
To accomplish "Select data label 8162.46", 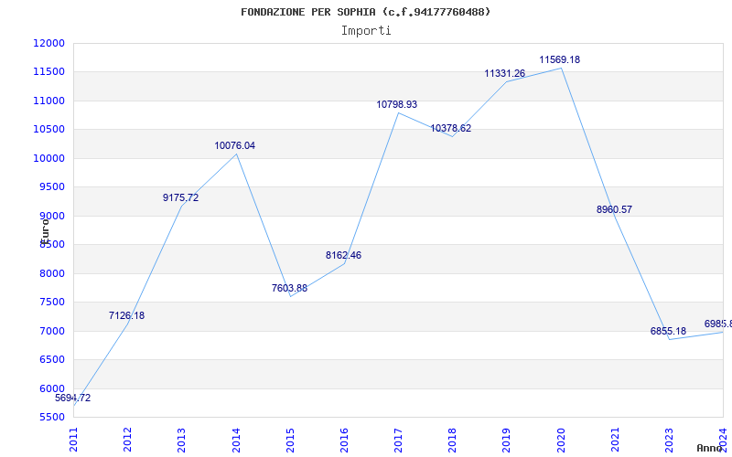I will 344,255.
